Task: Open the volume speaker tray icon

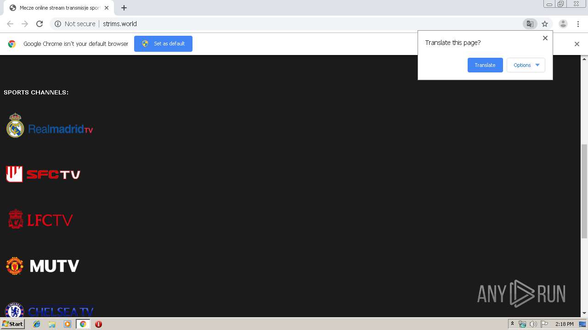Action: (533, 324)
